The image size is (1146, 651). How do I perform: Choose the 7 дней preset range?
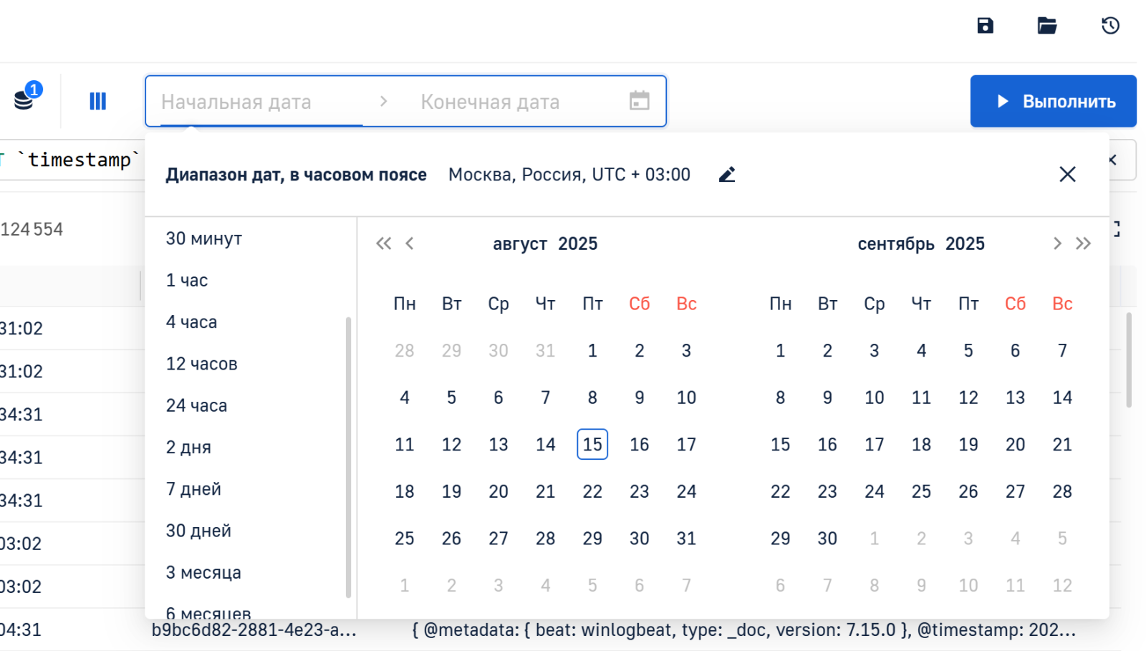[x=193, y=489]
